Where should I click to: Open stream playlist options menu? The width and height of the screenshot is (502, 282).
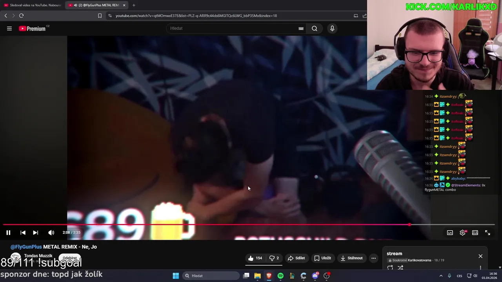480,268
